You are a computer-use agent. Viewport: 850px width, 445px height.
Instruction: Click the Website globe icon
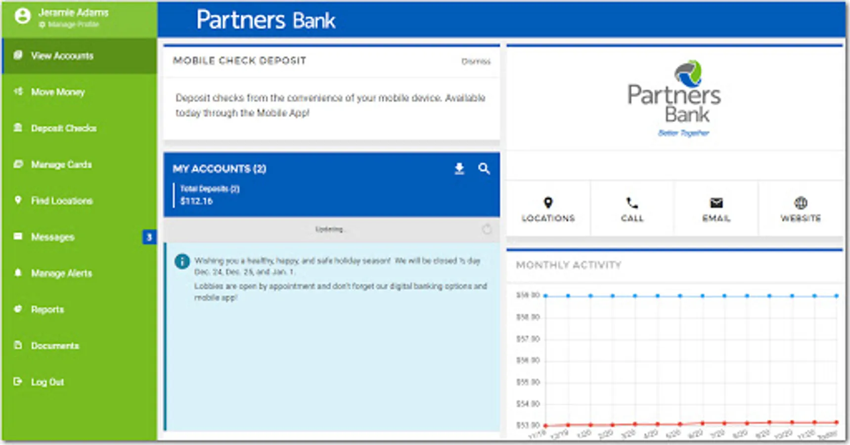pos(800,202)
